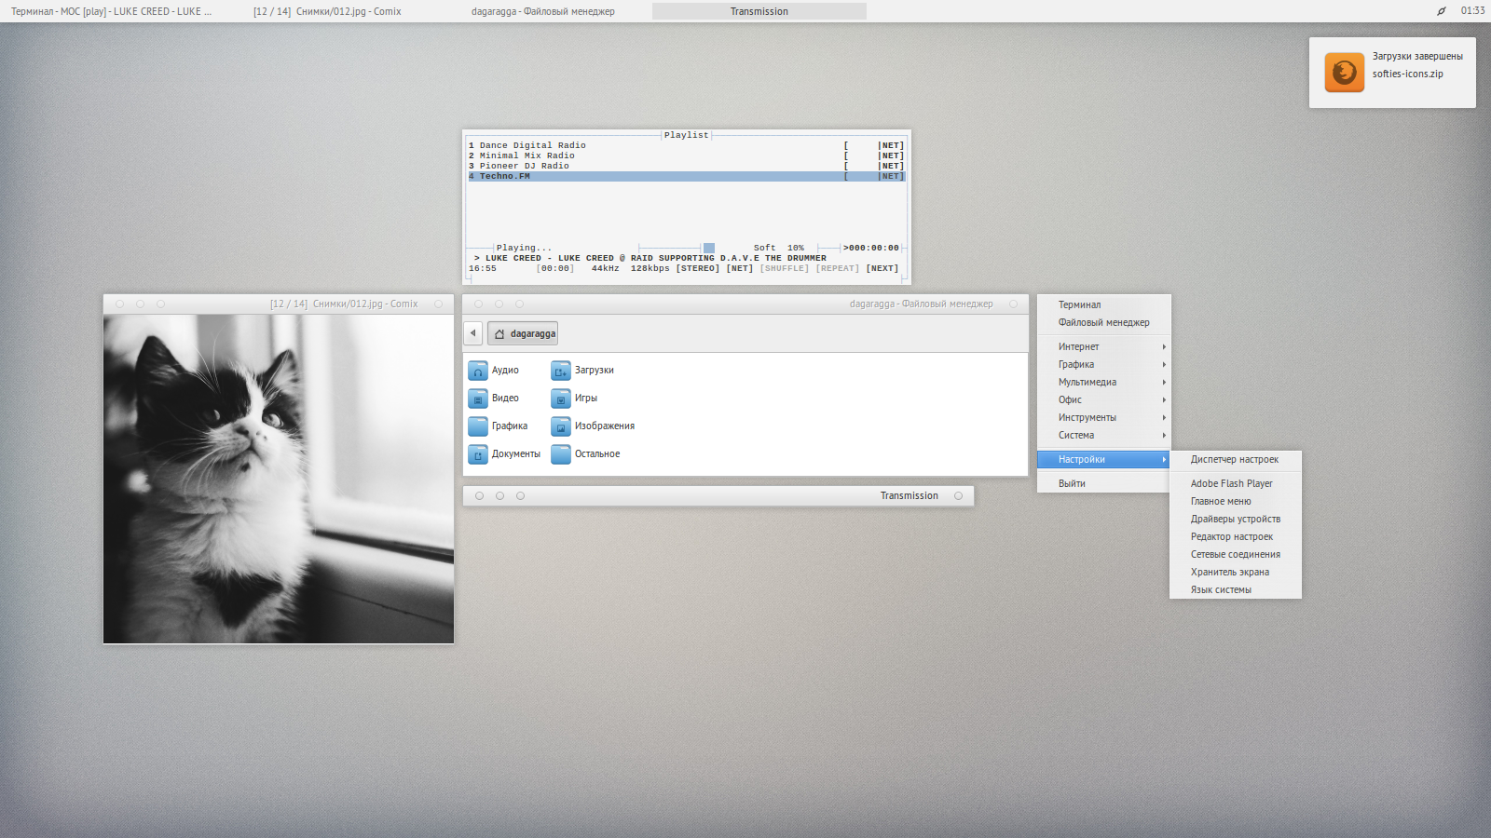
Task: Open Диспетчер настроек
Action: click(x=1236, y=460)
